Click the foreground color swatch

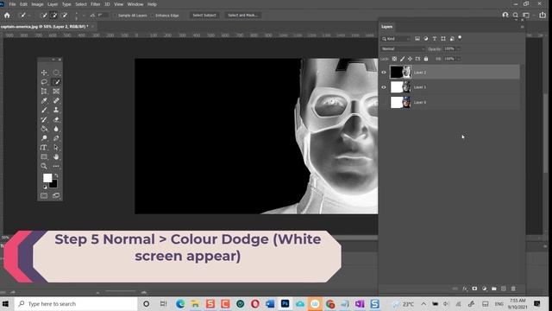[47, 178]
